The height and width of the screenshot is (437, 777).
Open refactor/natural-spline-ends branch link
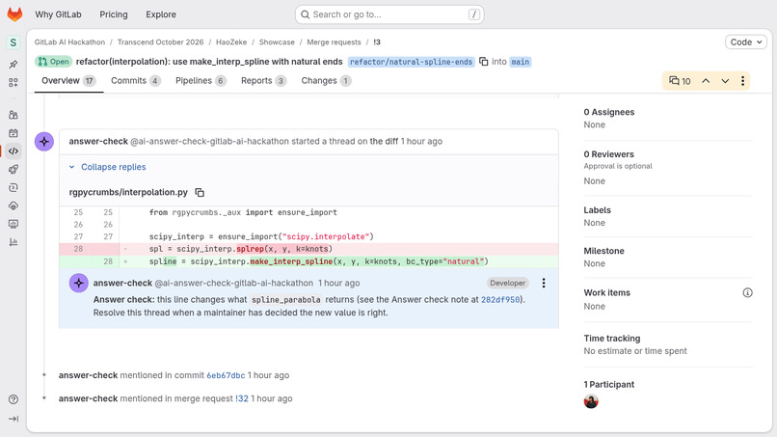pyautogui.click(x=412, y=62)
